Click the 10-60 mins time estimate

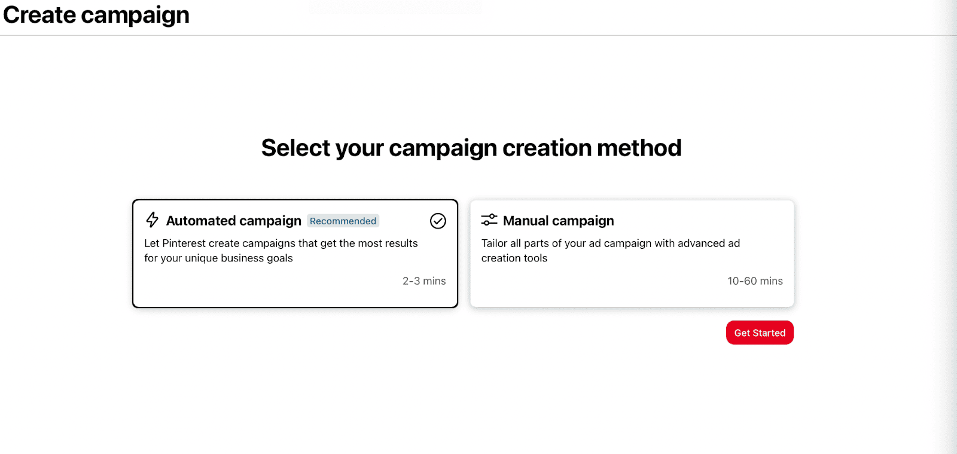point(755,281)
